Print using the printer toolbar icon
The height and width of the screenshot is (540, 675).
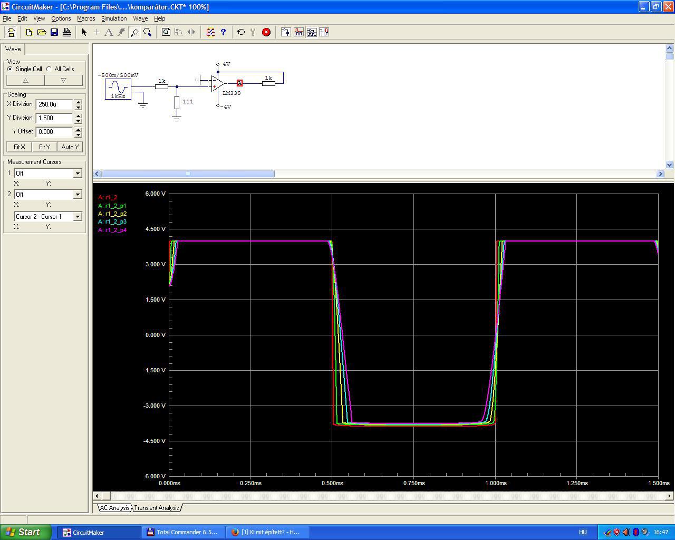tap(67, 32)
